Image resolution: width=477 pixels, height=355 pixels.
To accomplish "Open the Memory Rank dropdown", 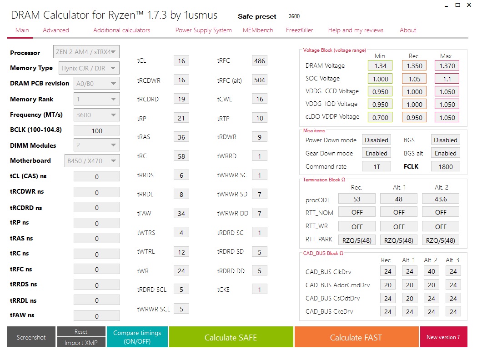I will coord(96,99).
